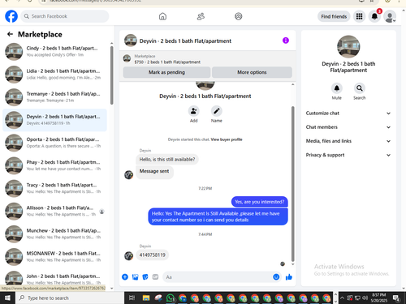Open the emoji picker in message box
The height and width of the screenshot is (304, 406).
pyautogui.click(x=276, y=277)
